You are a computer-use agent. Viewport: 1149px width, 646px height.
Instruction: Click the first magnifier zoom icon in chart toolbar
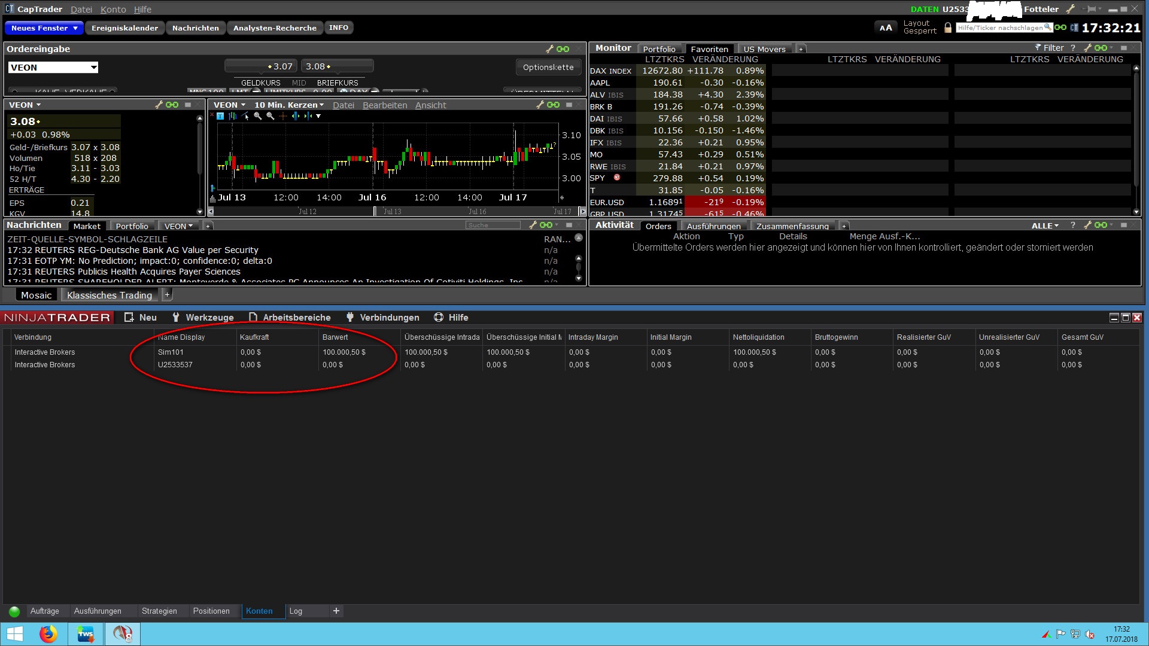click(x=257, y=116)
